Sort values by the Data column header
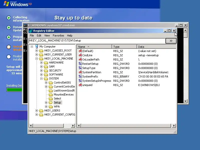Image resolution: width=200 pixels, height=150 pixels. pos(156,47)
